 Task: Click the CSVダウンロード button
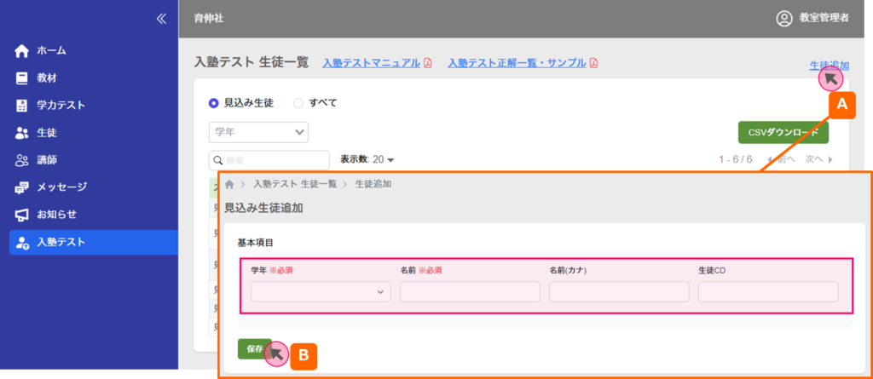[x=783, y=132]
